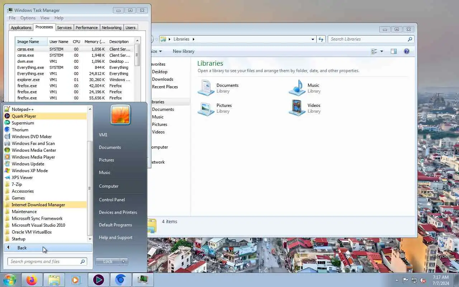
Task: Expand the Internet Download Manager folder
Action: click(45, 205)
